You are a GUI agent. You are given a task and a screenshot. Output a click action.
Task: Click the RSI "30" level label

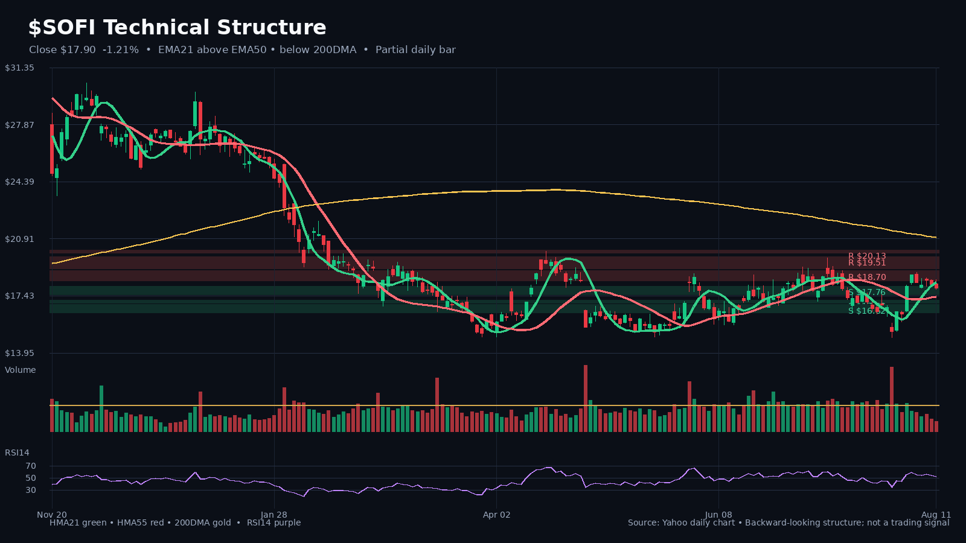point(31,491)
